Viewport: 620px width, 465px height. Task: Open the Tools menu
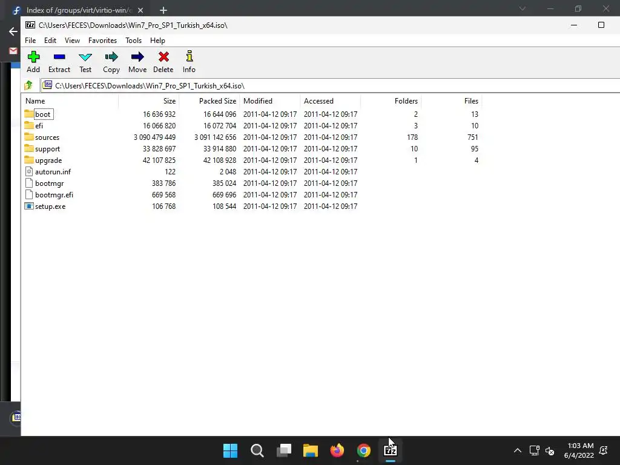(133, 41)
